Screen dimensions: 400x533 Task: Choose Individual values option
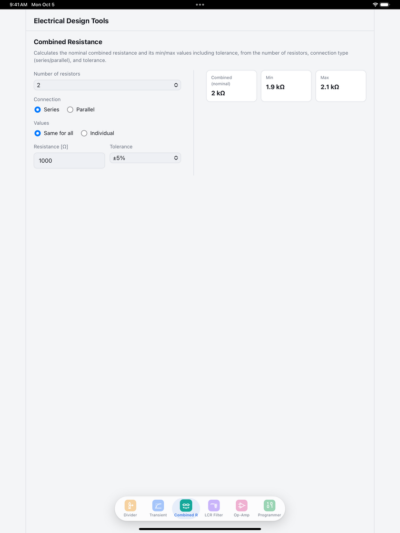click(84, 133)
